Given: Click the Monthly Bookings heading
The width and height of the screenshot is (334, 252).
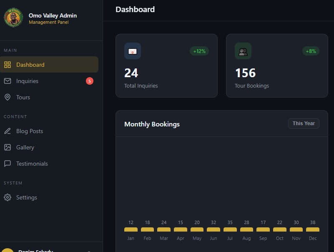Looking at the screenshot, I should tap(152, 124).
